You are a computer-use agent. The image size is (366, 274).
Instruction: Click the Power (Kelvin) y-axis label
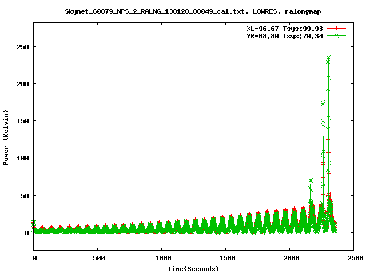[x=6, y=138]
